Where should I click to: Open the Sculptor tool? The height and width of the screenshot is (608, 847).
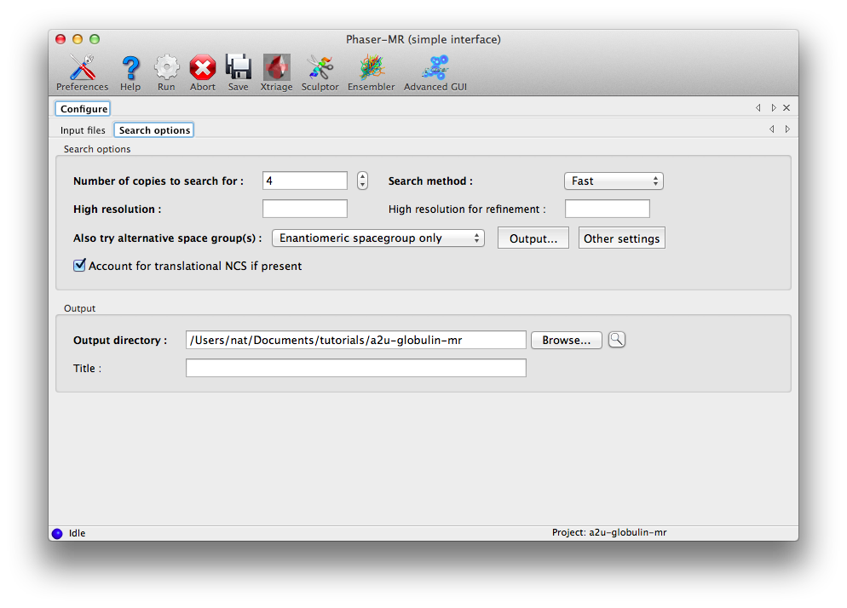pyautogui.click(x=320, y=68)
